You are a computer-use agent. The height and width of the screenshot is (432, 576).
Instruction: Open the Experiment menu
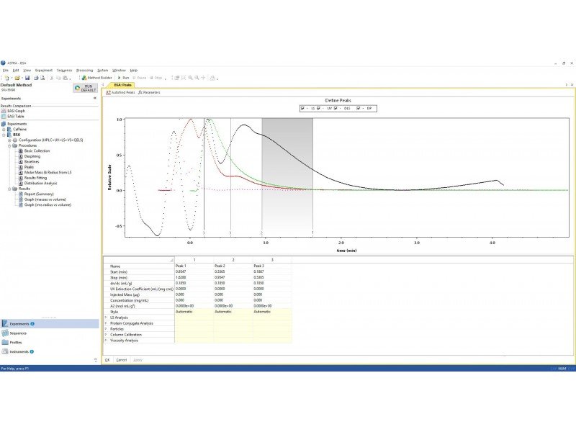(x=44, y=70)
